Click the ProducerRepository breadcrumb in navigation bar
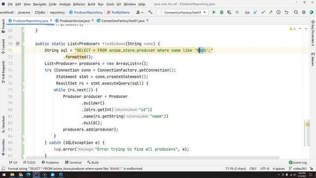The width and height of the screenshot is (316, 178). tap(86, 12)
